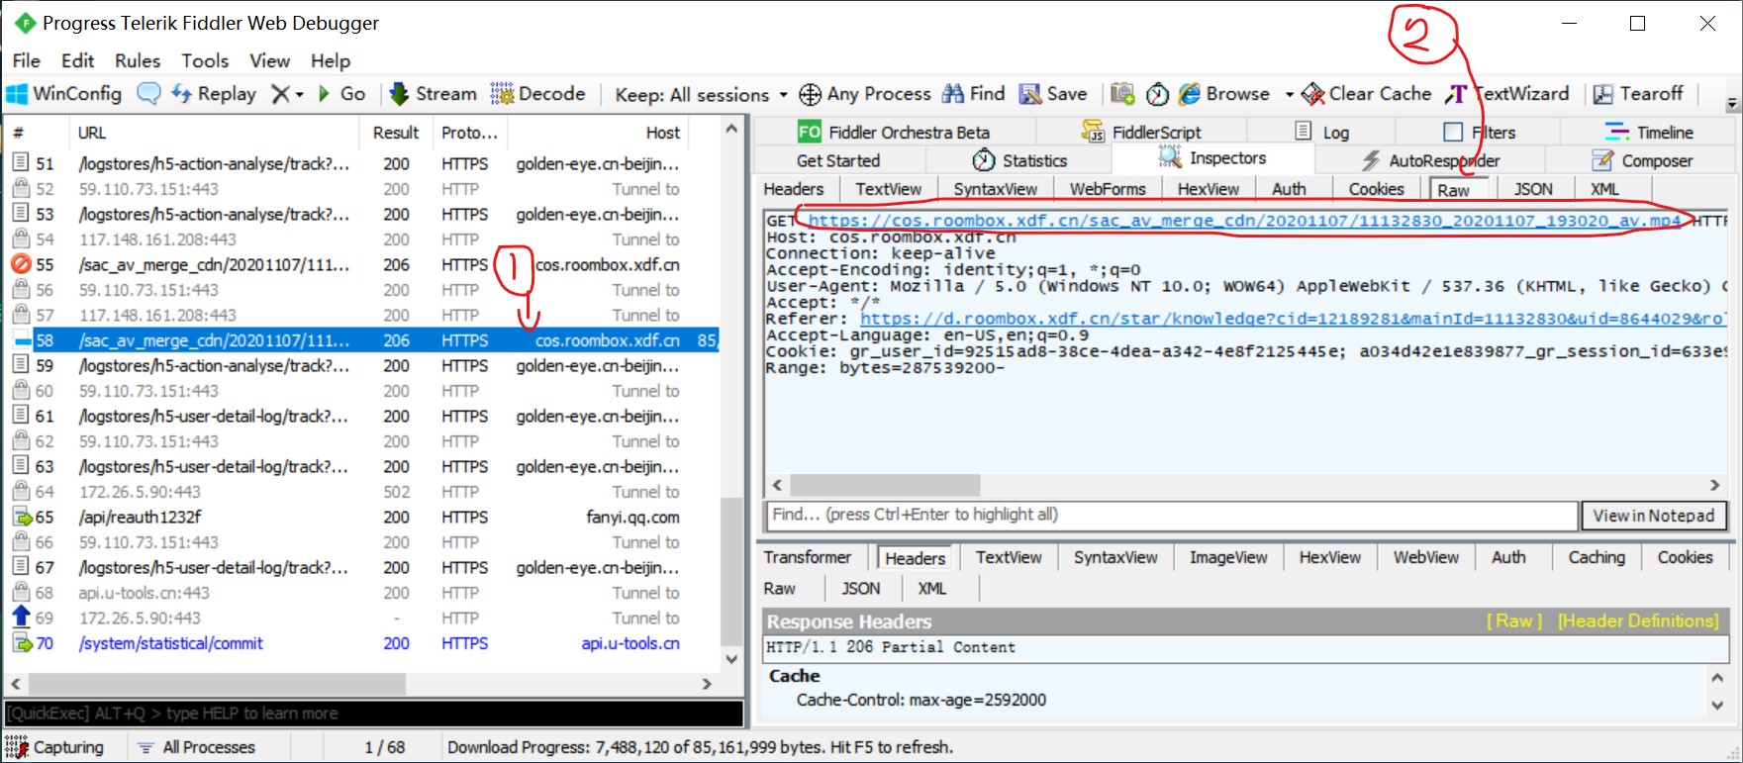
Task: Click Any Process target icon
Action: click(810, 94)
